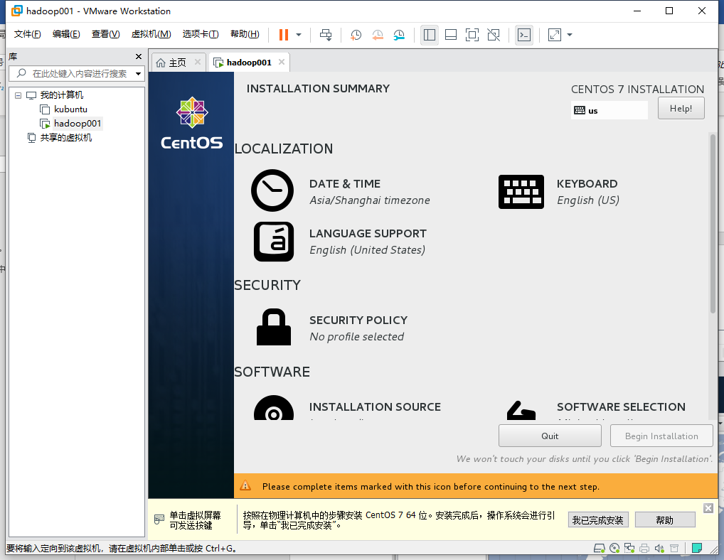Expand the stretch guest dropdown arrow

pyautogui.click(x=570, y=35)
